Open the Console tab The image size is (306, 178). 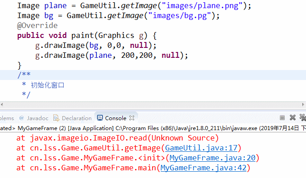point(116,118)
